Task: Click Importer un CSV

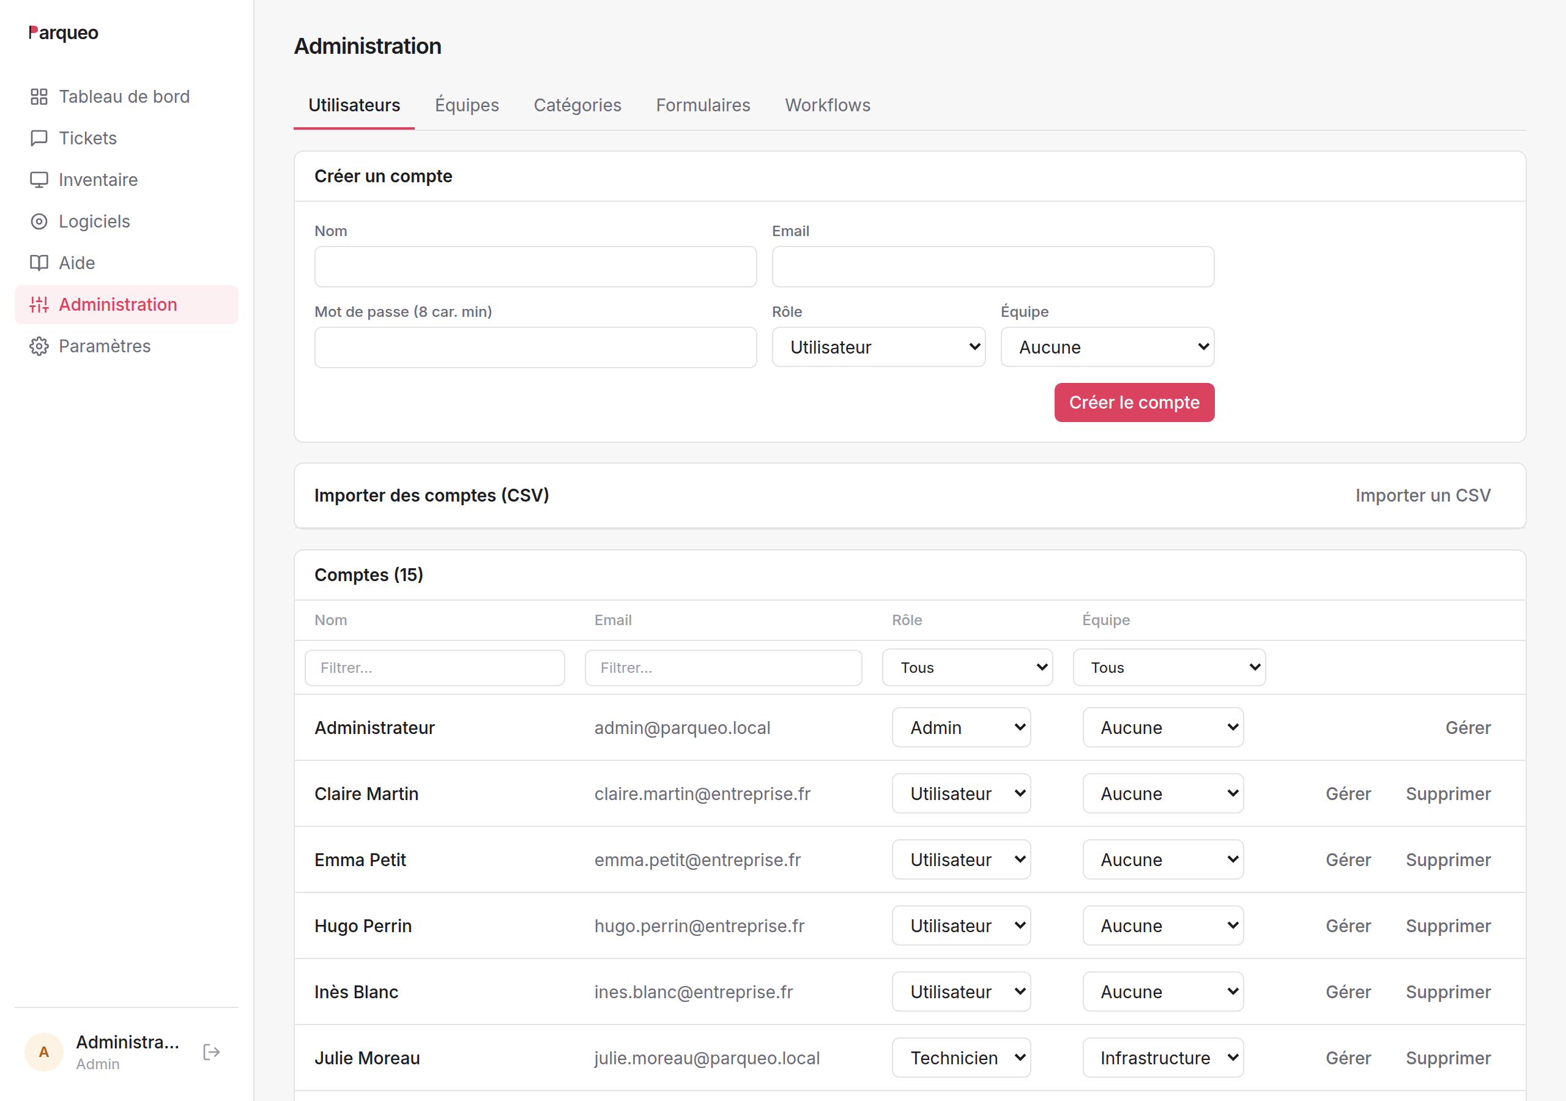Action: [x=1423, y=495]
